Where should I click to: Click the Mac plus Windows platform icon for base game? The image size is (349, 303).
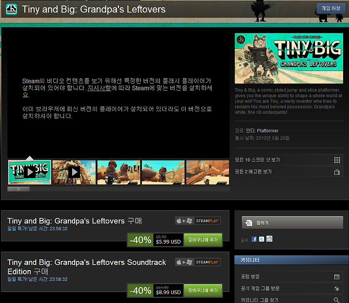(184, 221)
